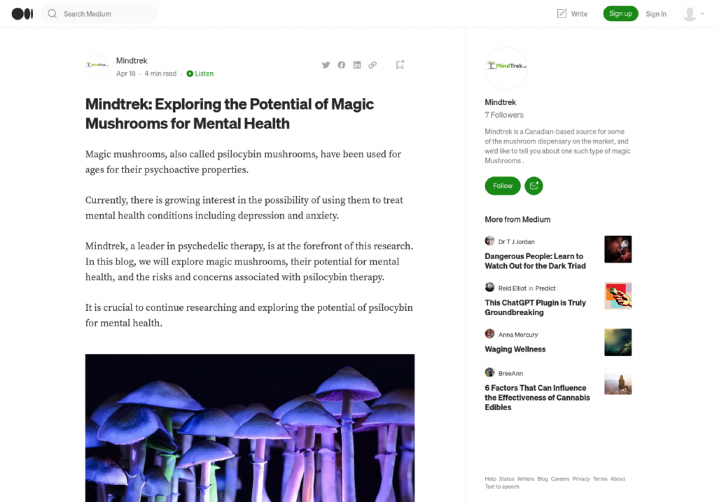717x502 pixels.
Task: Read the Waging Wellness article
Action: coord(515,349)
